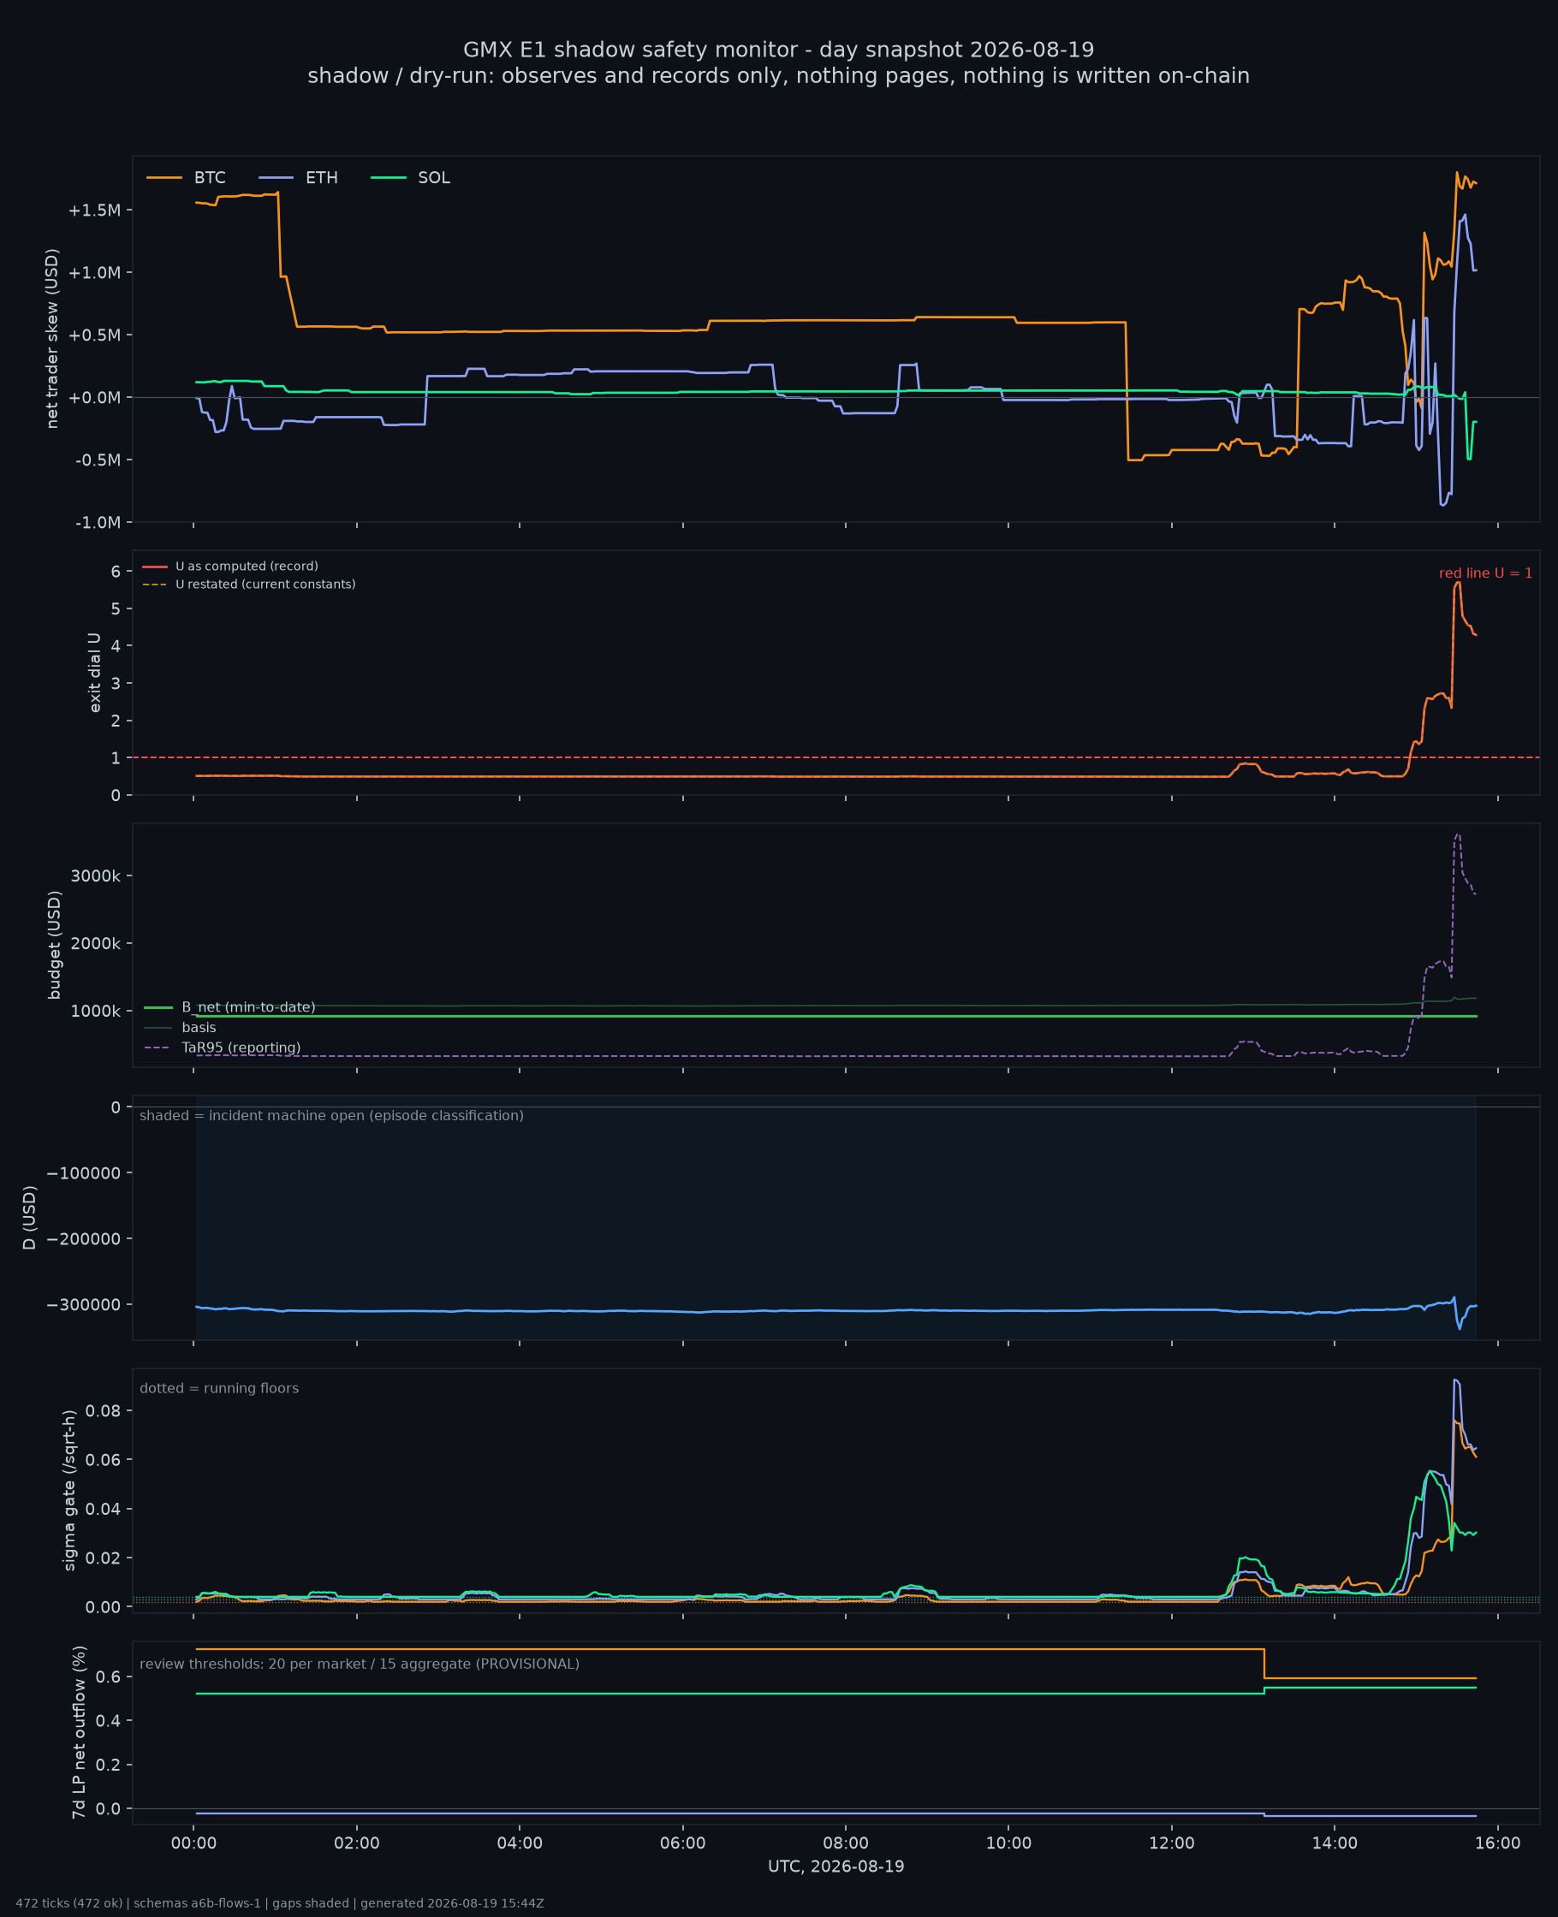Image resolution: width=1558 pixels, height=1917 pixels.
Task: Click the "7d LP net outflow (%)" axis label
Action: pos(79,1732)
